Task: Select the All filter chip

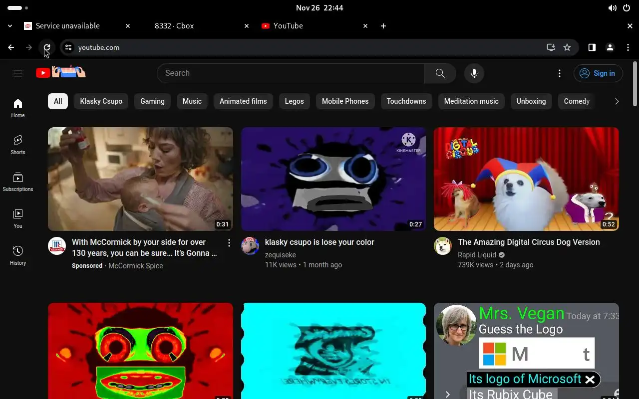Action: coord(58,101)
